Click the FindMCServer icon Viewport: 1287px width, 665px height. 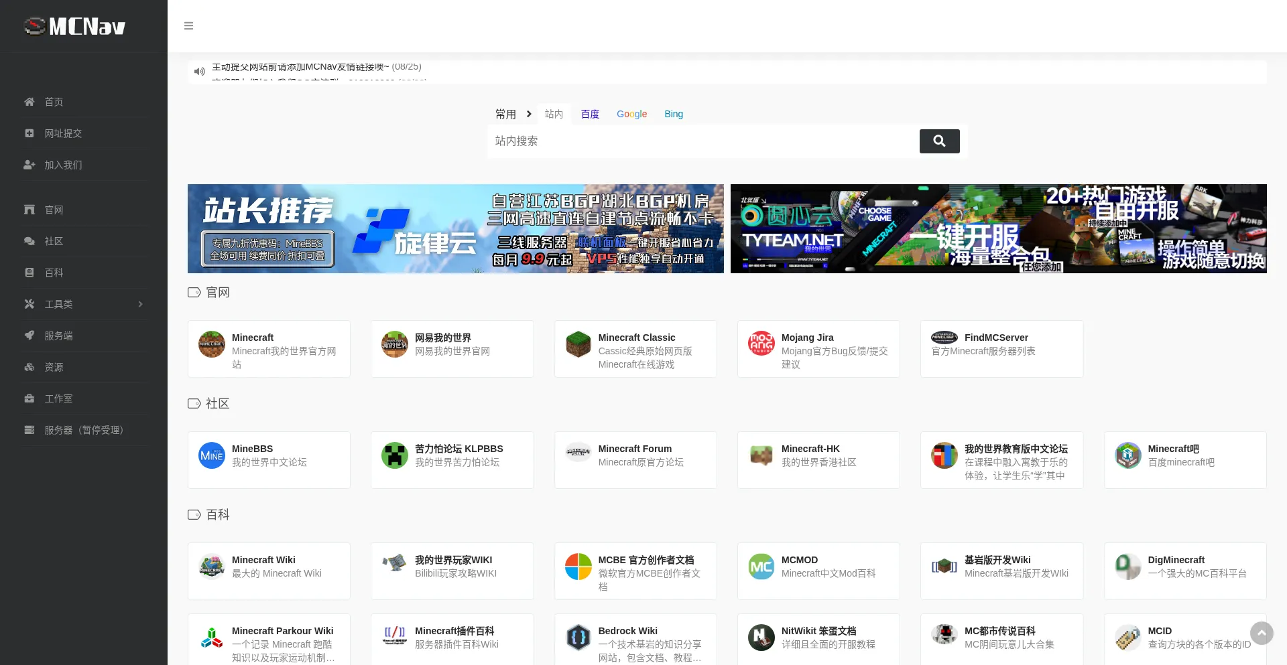[x=944, y=338]
